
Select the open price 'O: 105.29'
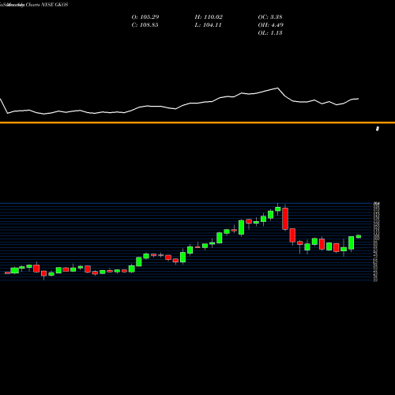click(x=145, y=17)
